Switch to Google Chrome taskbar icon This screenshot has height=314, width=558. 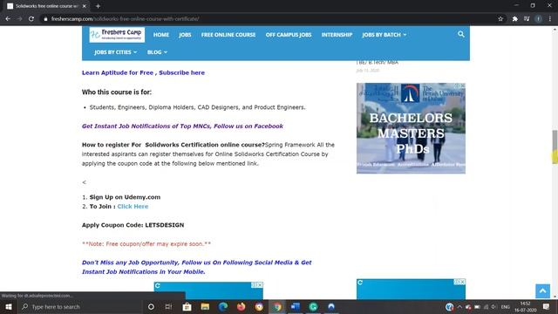click(277, 306)
